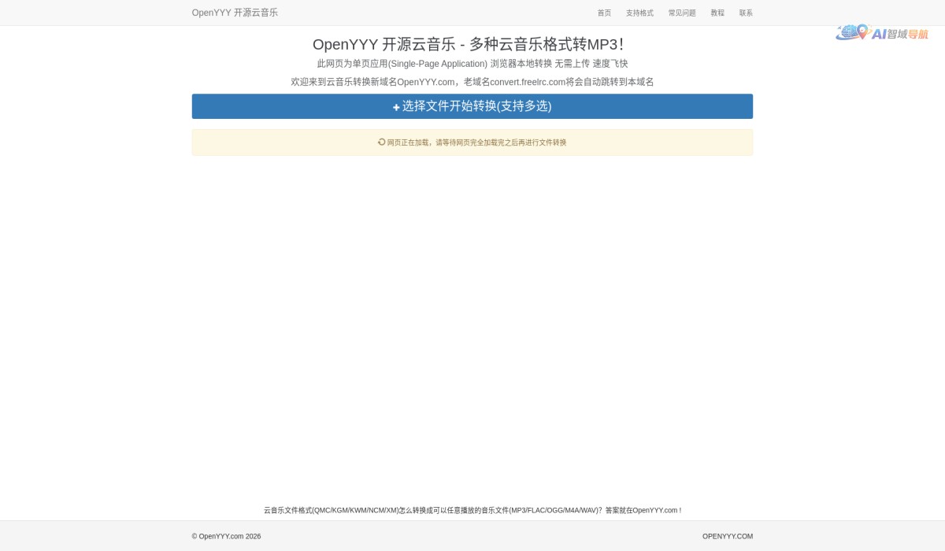The height and width of the screenshot is (551, 945).
Task: Click the 选择文件开始转换 blue button
Action: (x=472, y=106)
